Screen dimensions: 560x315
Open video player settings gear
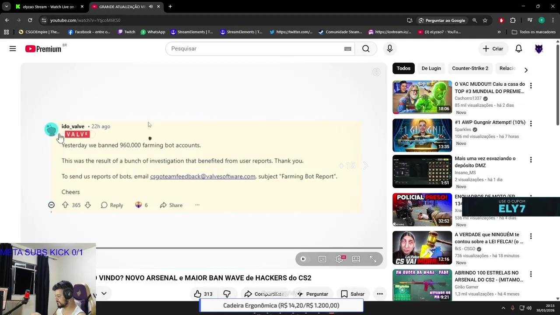click(x=339, y=259)
